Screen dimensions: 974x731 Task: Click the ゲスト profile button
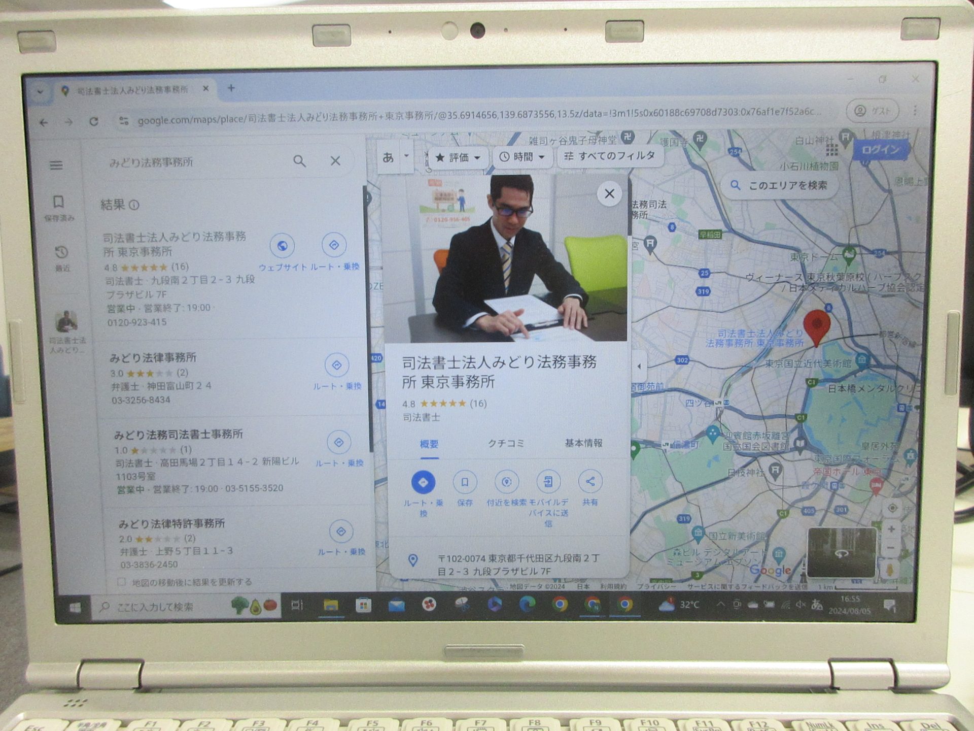pyautogui.click(x=873, y=110)
